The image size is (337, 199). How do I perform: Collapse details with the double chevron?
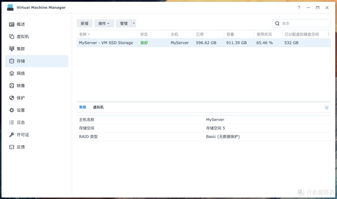point(326,107)
